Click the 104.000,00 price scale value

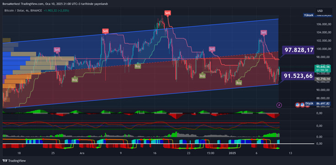click(x=323, y=32)
